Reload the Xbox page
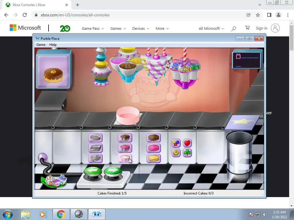This screenshot has width=294, height=220. [25, 15]
